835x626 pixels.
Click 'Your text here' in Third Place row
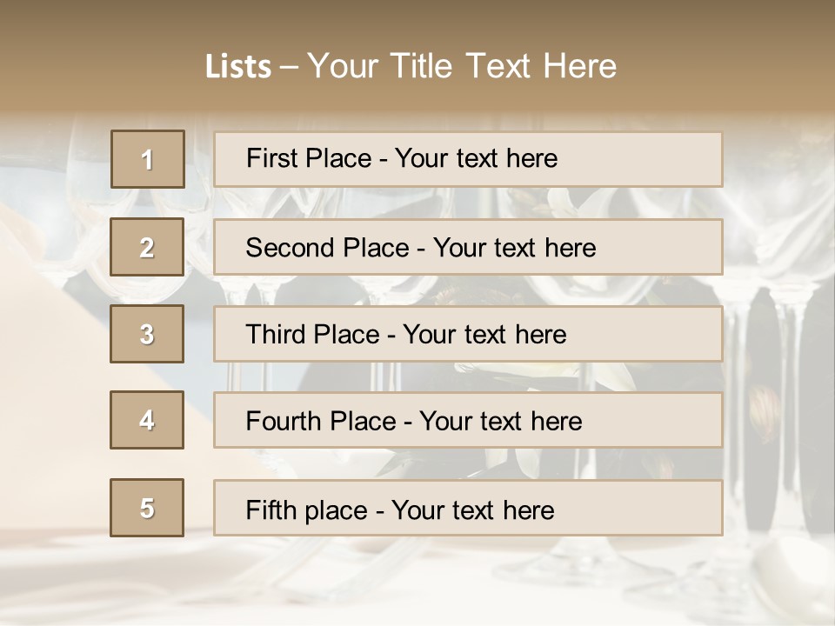(x=484, y=335)
